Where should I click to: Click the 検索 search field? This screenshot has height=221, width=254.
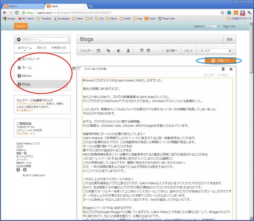click(x=216, y=51)
